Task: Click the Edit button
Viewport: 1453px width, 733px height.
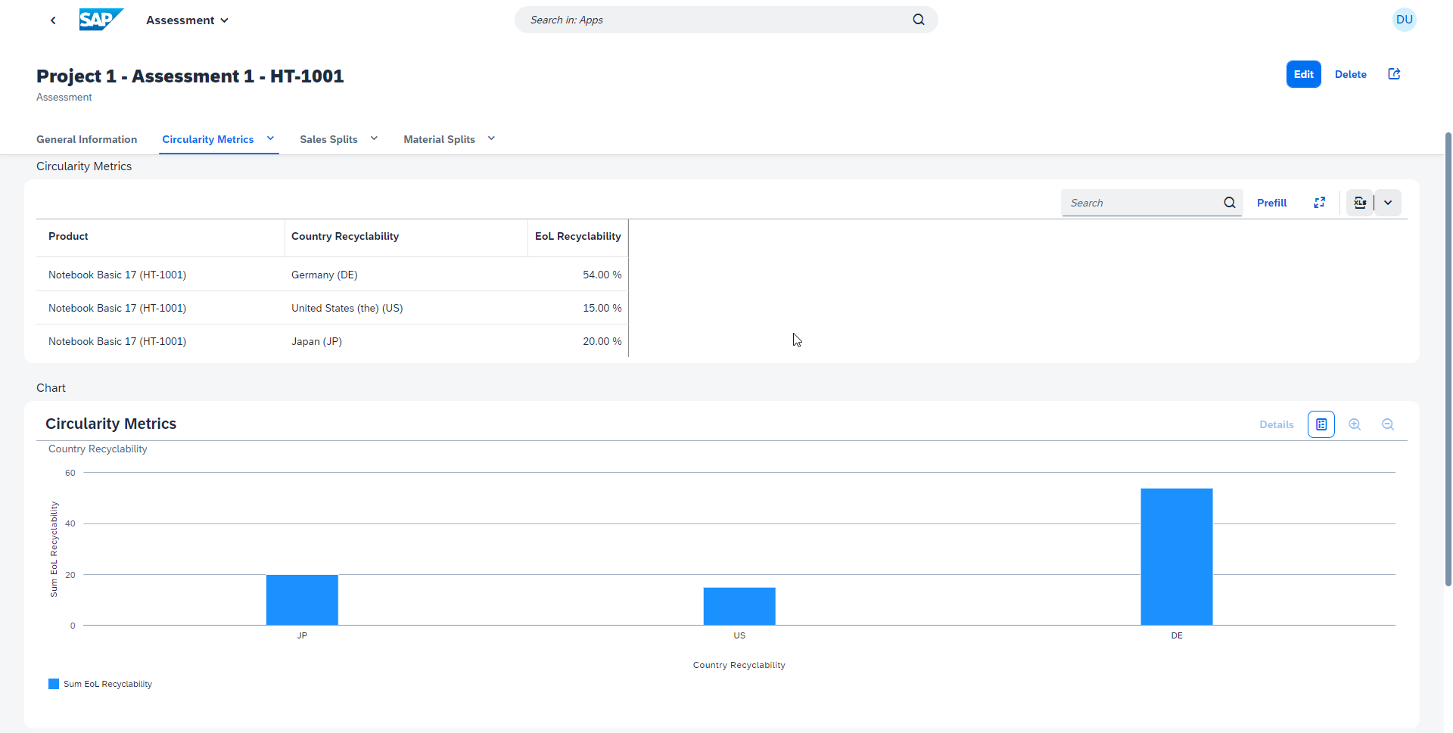Action: [x=1304, y=74]
